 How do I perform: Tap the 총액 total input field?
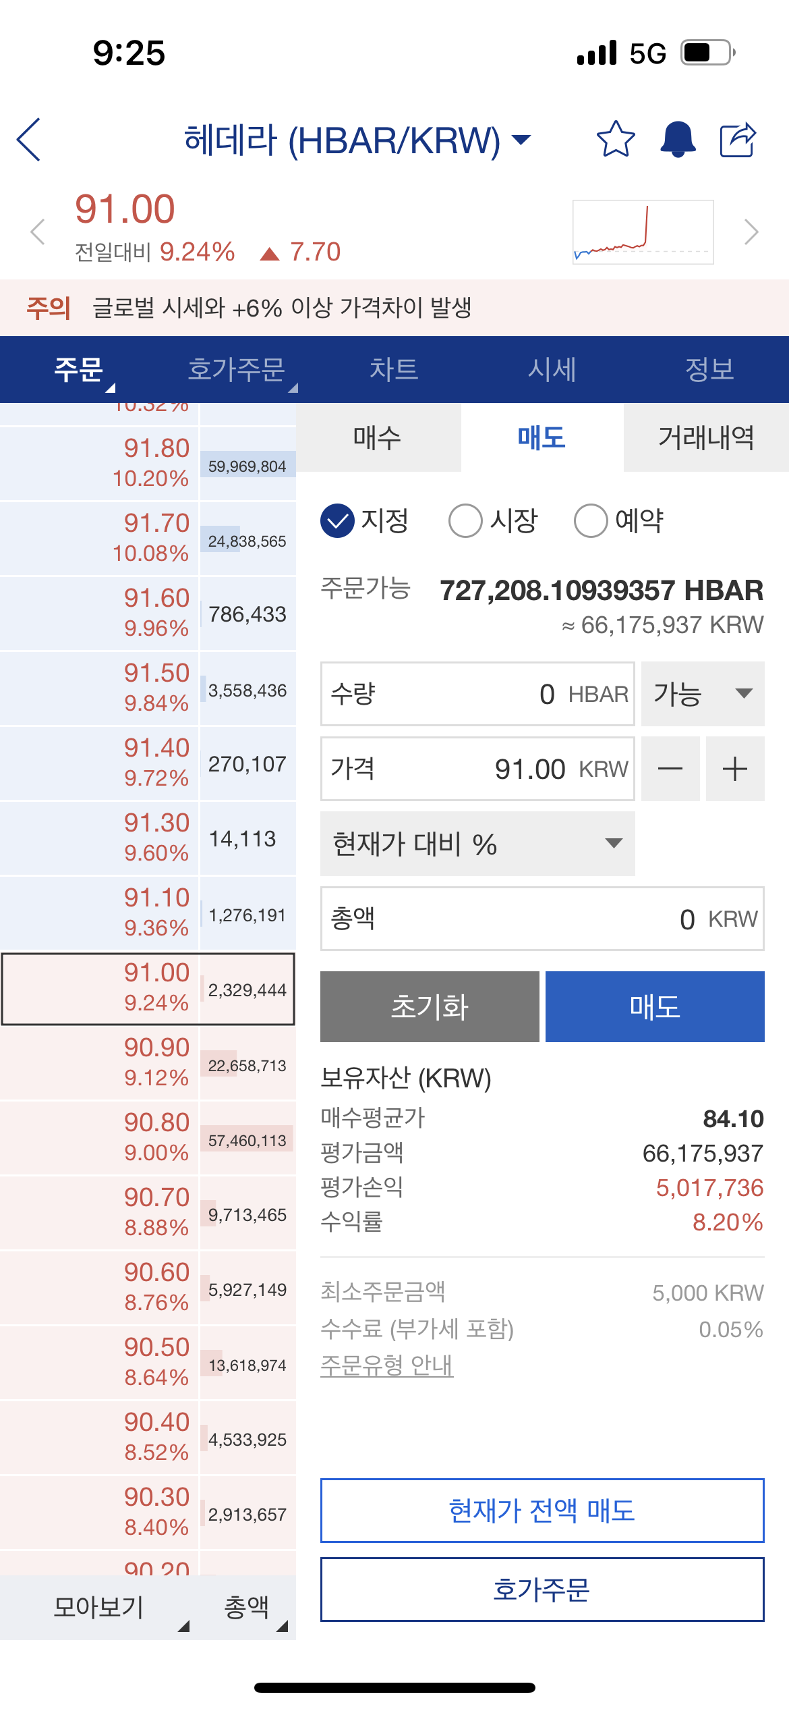tap(542, 919)
